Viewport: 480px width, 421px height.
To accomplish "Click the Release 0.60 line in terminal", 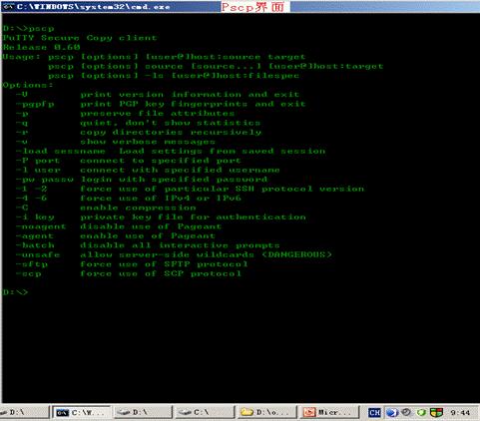I will point(42,47).
